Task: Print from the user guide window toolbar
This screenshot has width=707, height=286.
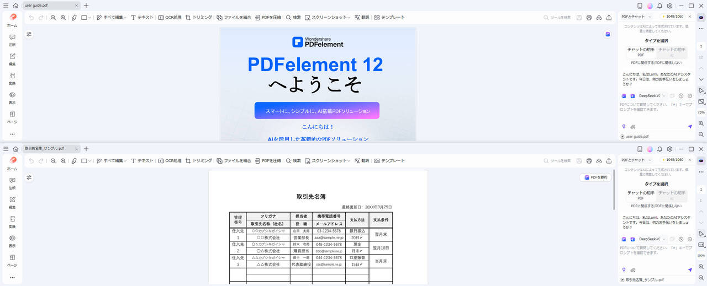Action: coord(589,18)
